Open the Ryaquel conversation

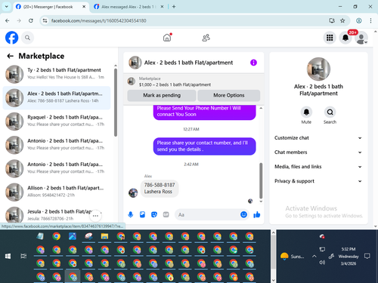coord(57,122)
